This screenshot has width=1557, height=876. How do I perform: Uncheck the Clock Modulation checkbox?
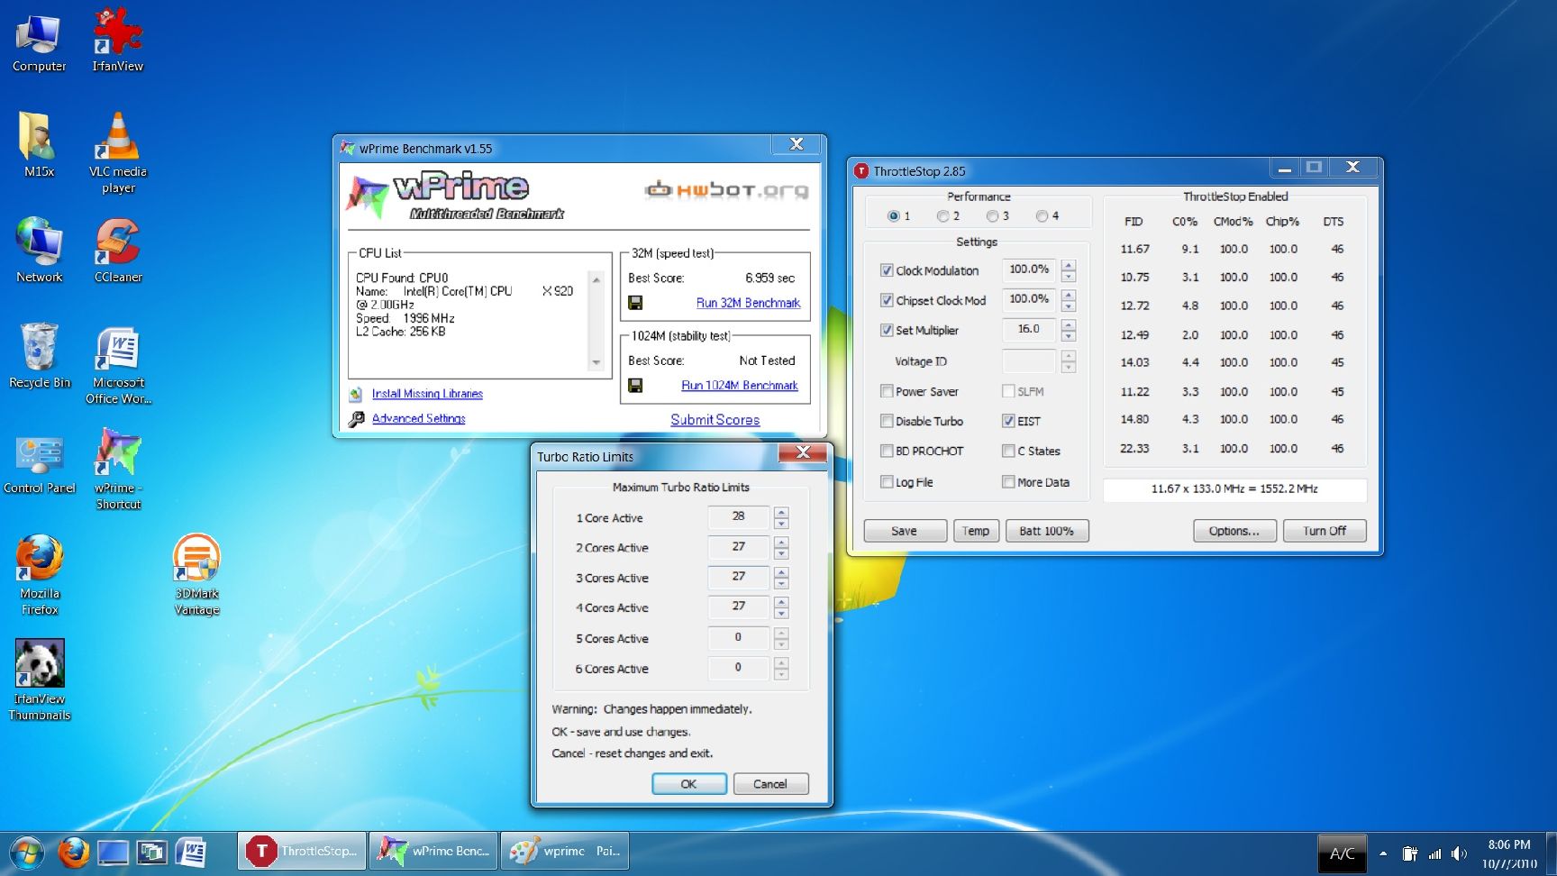click(x=887, y=270)
